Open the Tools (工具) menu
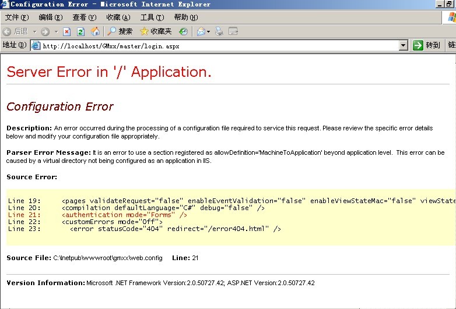 click(x=152, y=17)
